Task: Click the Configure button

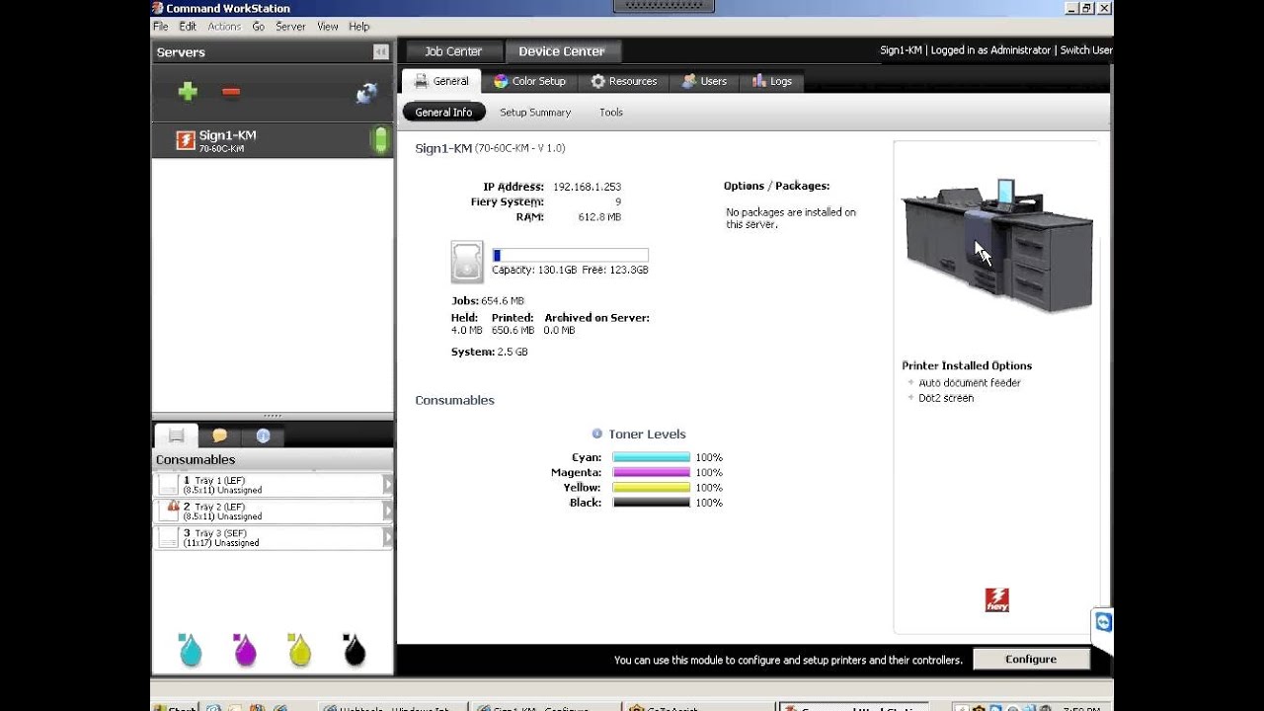Action: tap(1031, 659)
